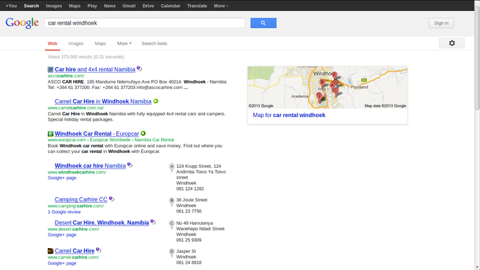
Task: Open Windhoek Car Rental - Europcar link
Action: click(97, 134)
